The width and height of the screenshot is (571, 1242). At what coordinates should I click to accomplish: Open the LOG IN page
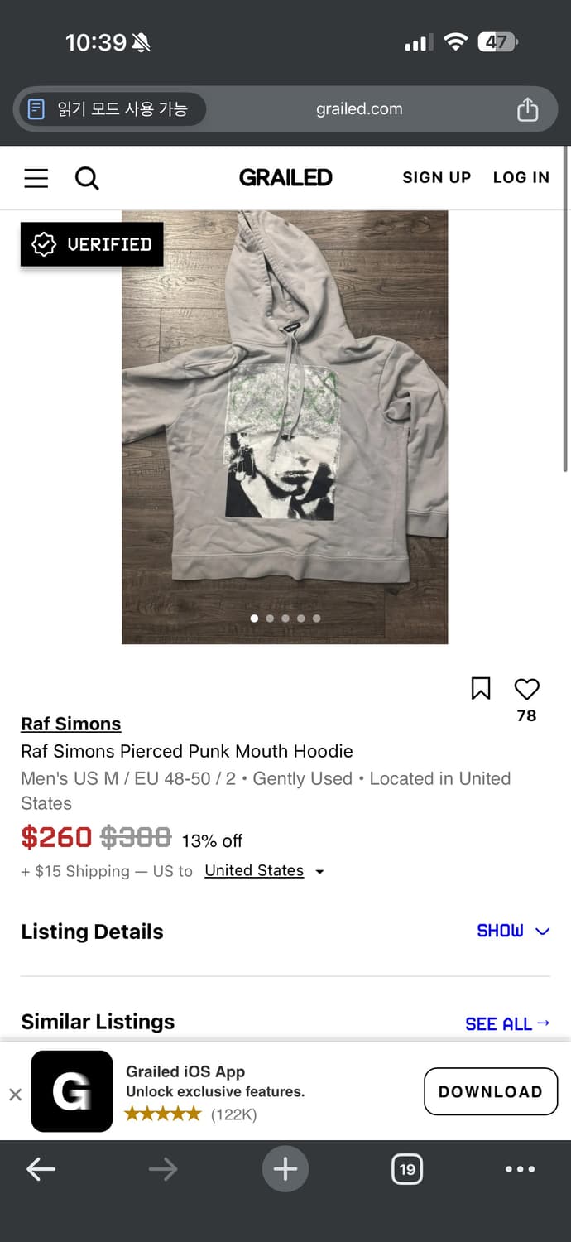click(x=521, y=178)
